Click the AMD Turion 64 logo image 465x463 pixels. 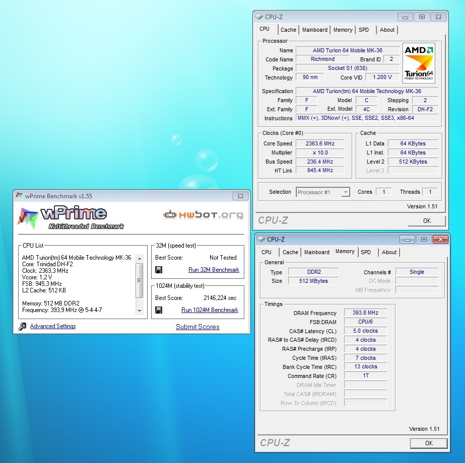pyautogui.click(x=419, y=63)
